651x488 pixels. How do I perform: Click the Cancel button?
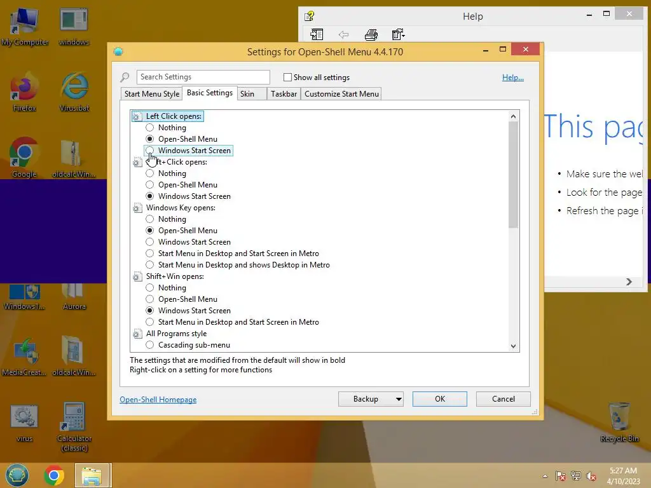(504, 399)
